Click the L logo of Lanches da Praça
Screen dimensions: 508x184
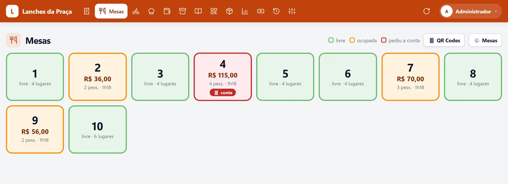(x=12, y=11)
